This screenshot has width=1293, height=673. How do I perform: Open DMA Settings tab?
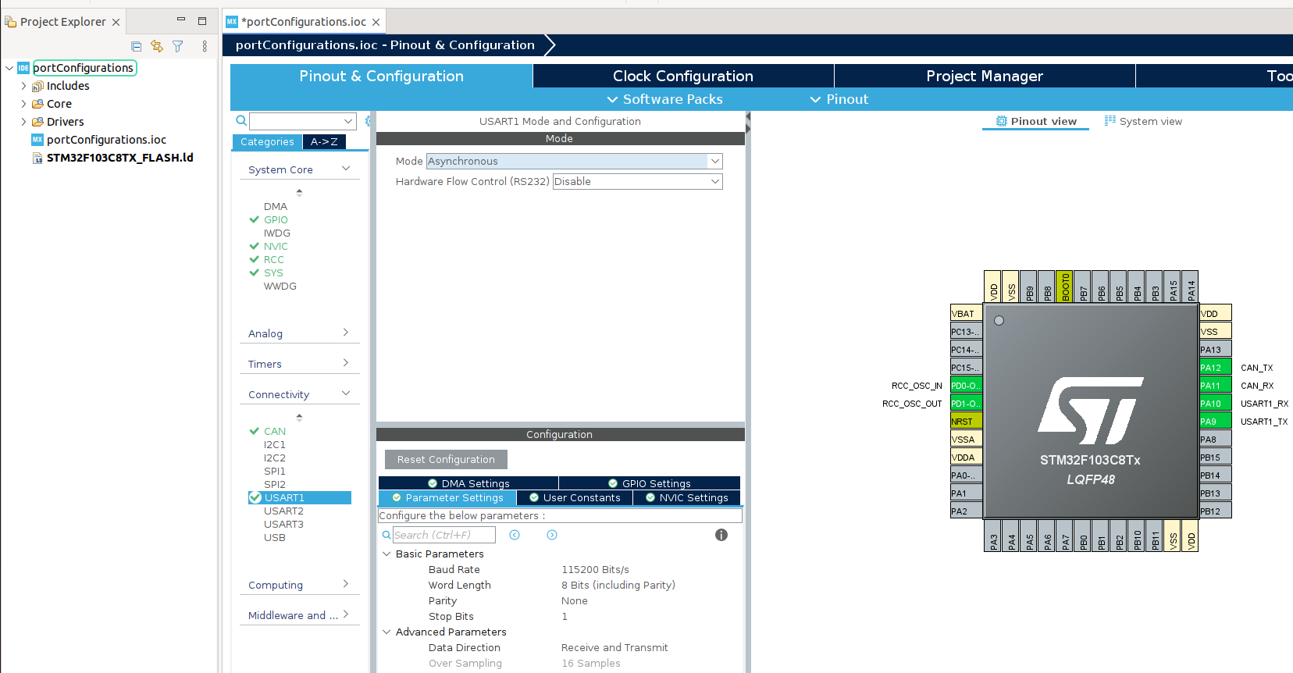pyautogui.click(x=468, y=484)
